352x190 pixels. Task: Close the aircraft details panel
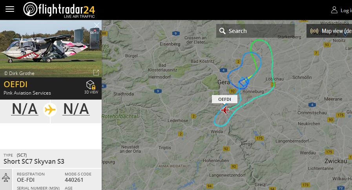[97, 25]
